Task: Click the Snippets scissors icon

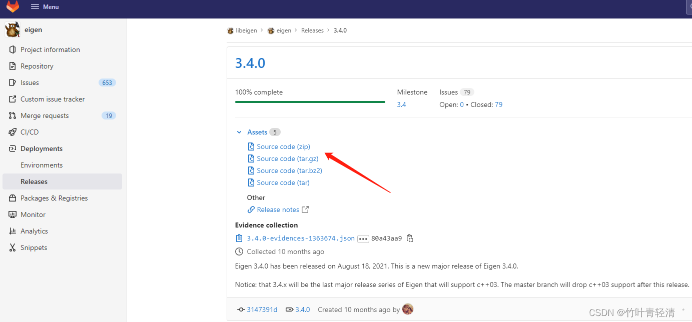Action: point(13,247)
